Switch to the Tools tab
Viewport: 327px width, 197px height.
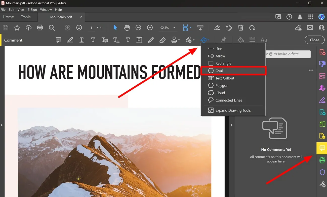pyautogui.click(x=26, y=17)
